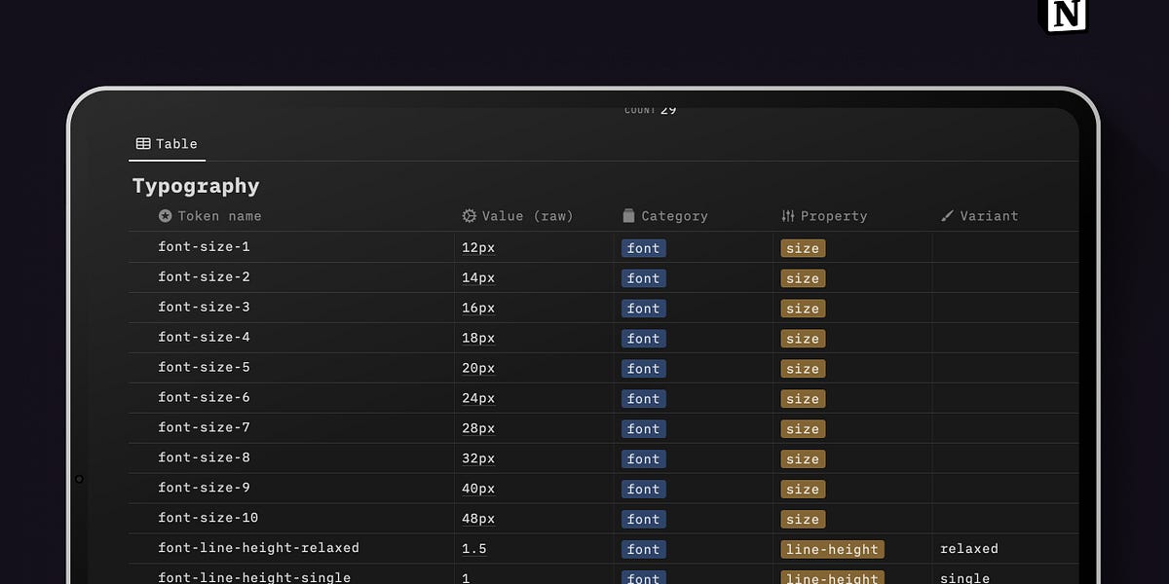Click the Notion logo icon
This screenshot has height=584, width=1169.
[x=1068, y=15]
